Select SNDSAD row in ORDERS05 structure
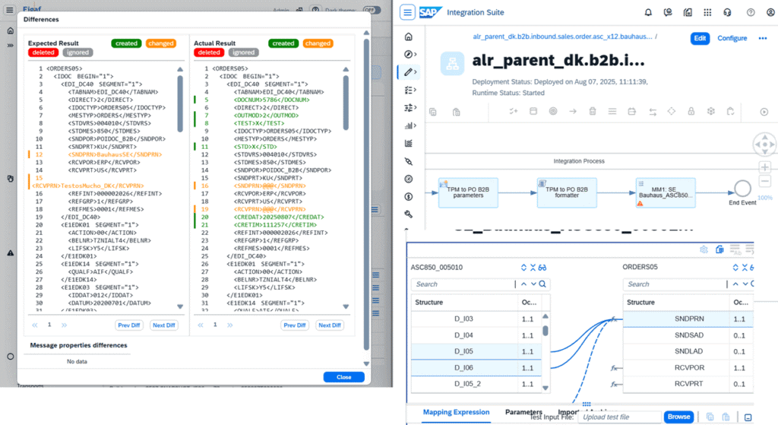778x425 pixels. pos(688,335)
